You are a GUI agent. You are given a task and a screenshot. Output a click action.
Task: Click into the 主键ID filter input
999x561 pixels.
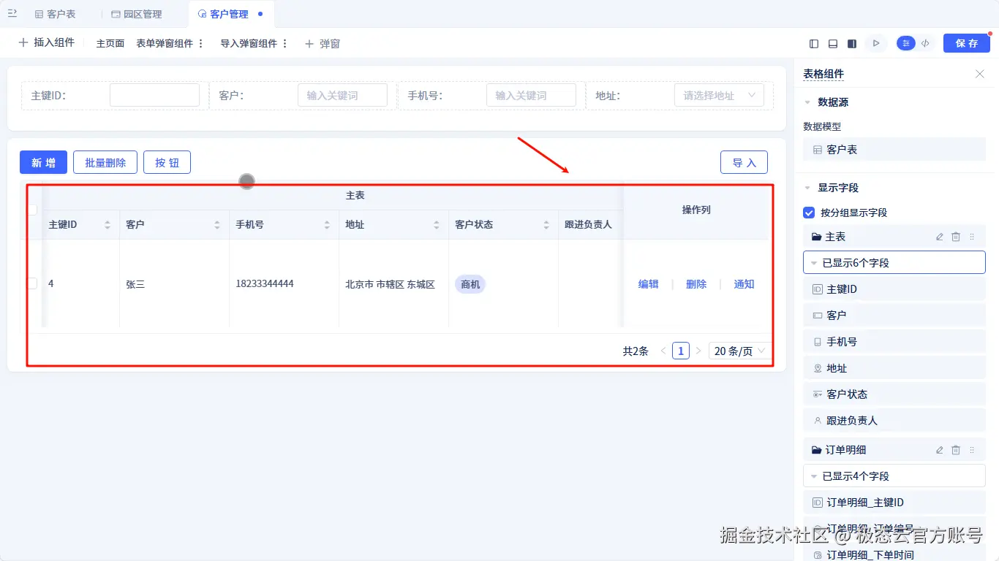coord(154,95)
